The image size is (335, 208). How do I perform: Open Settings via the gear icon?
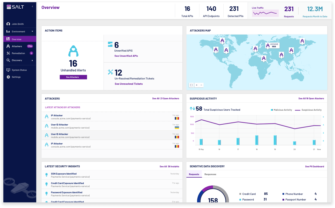coord(8,77)
